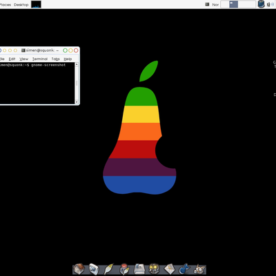Open the Desktop menu in top panel
The height and width of the screenshot is (276, 276).
(21, 5)
